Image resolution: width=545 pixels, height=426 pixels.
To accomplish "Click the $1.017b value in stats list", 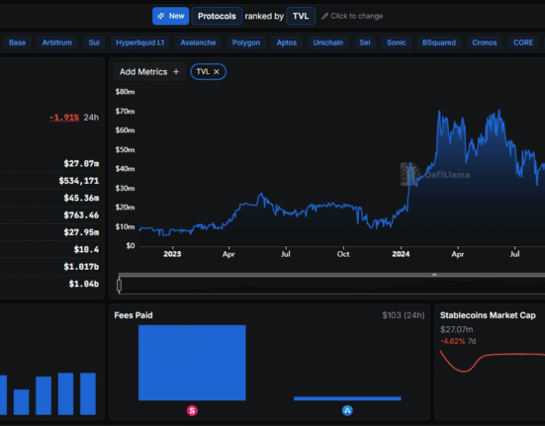I will (81, 267).
